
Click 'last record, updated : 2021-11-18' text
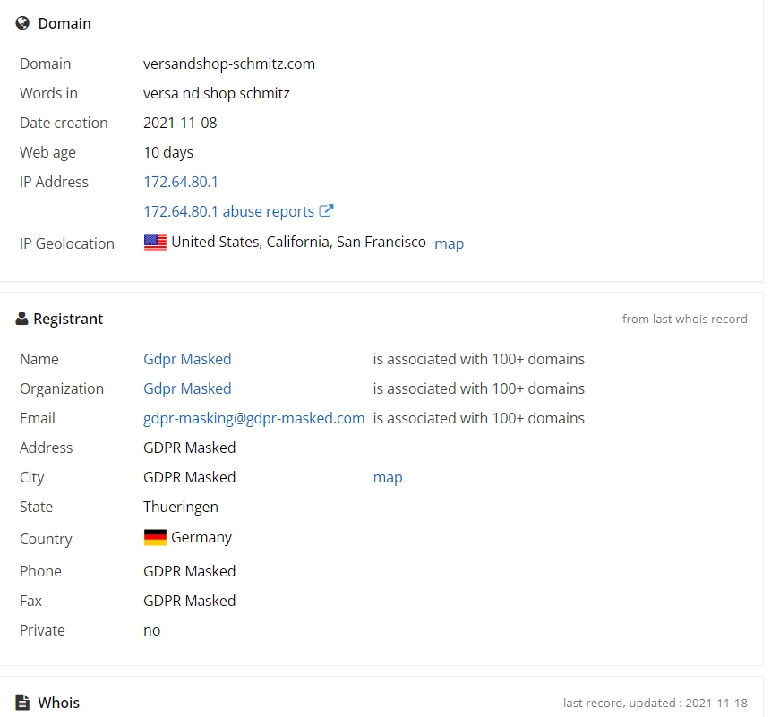tap(655, 704)
